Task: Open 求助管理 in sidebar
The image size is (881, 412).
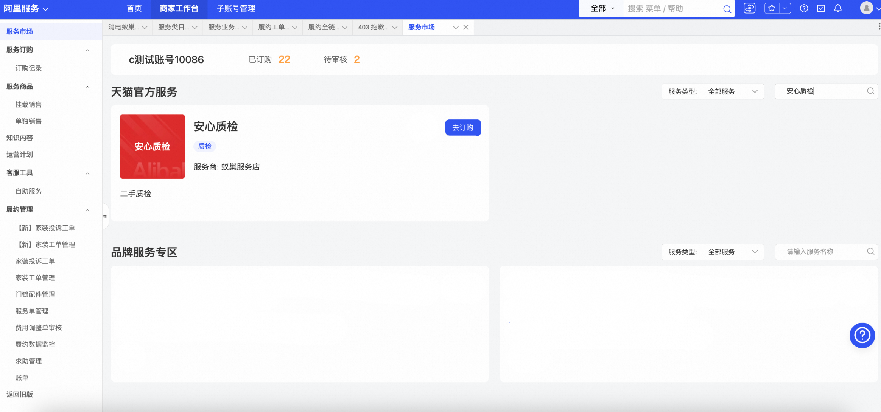Action: 28,361
